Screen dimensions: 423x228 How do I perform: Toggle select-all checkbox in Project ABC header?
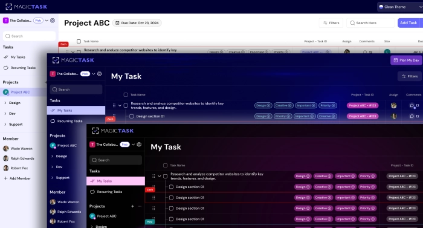[x=79, y=41]
